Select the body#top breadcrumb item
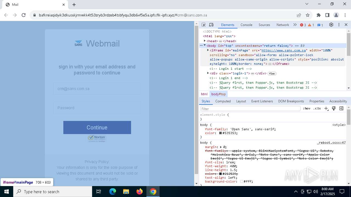Image resolution: width=351 pixels, height=197 pixels. coord(219,94)
